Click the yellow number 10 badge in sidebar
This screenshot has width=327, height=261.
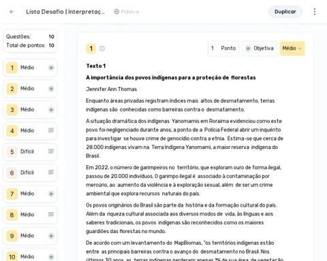tap(12, 256)
